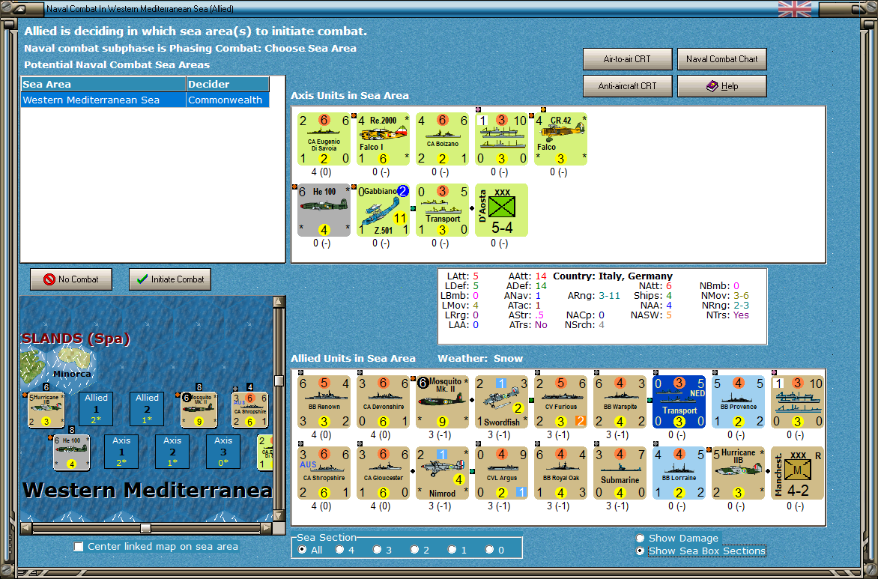
Task: Select the CA Shropshire counter in Allied units
Action: (x=324, y=473)
